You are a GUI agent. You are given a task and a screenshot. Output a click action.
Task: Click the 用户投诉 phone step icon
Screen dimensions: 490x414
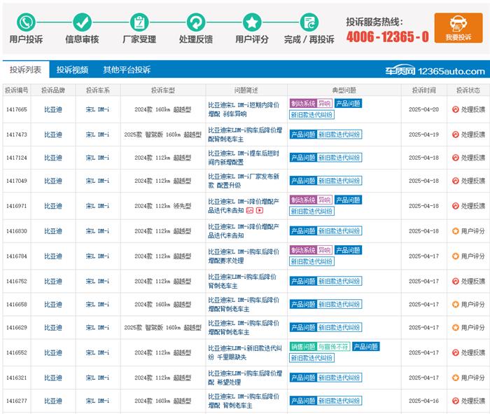click(x=26, y=22)
